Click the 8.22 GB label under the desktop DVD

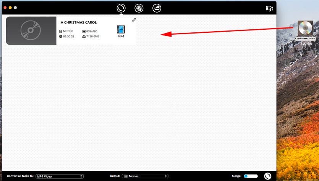click(x=306, y=43)
